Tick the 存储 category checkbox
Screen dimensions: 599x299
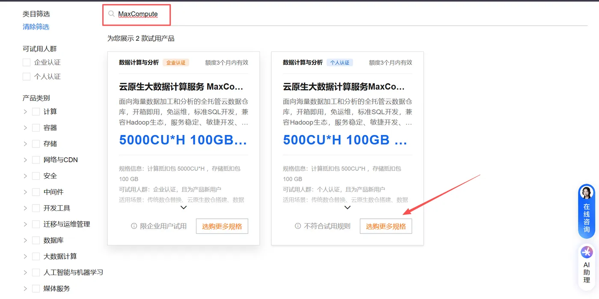pos(36,144)
